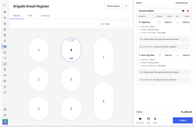Open the notifications bell icon
This screenshot has height=127, width=195.
[5, 115]
